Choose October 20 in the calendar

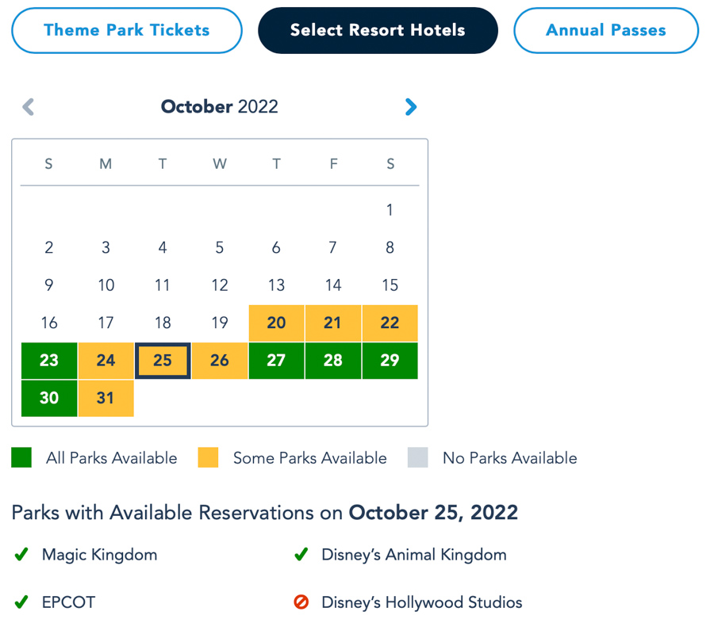tap(276, 323)
